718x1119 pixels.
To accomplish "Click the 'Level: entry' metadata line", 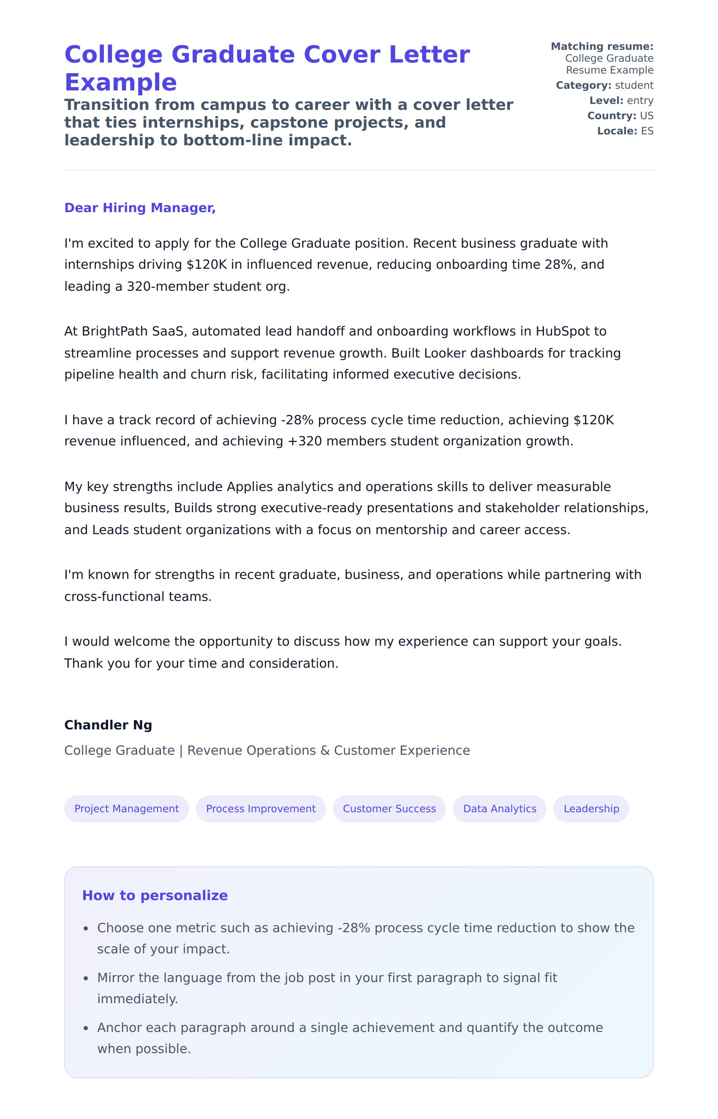I will coord(621,101).
